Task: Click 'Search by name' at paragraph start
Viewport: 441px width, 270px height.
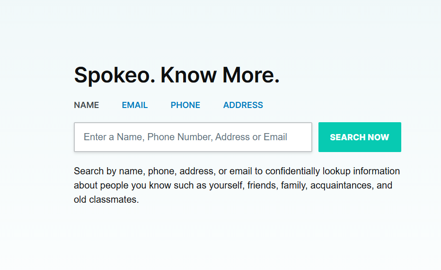Action: pos(103,171)
